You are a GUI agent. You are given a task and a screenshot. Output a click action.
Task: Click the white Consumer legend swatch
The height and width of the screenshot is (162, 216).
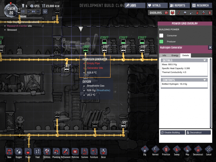coord(161,36)
